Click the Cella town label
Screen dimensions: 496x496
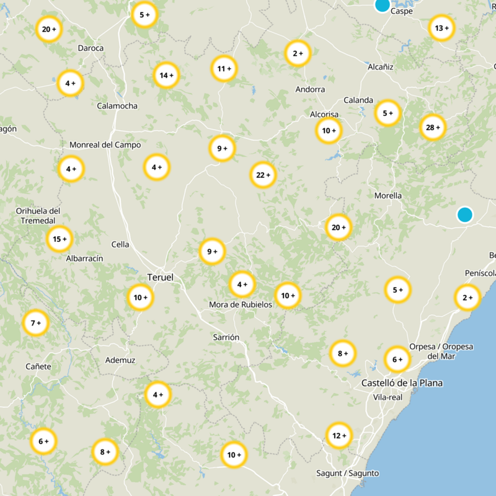pos(120,244)
